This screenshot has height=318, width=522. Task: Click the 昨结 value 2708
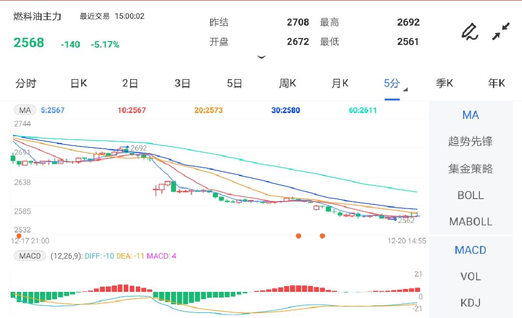click(298, 22)
